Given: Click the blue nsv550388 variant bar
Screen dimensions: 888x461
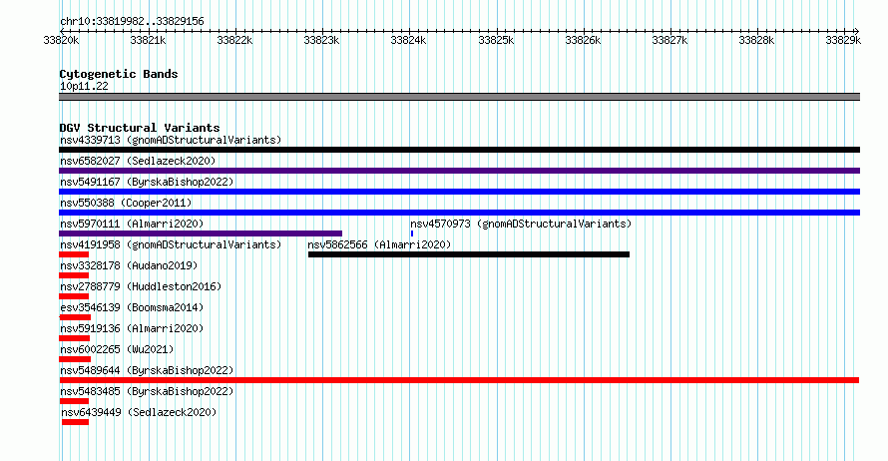Looking at the screenshot, I should (459, 213).
